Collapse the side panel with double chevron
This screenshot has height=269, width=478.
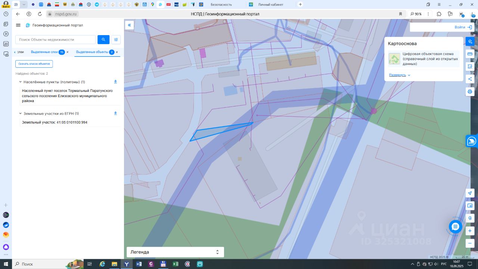129,25
